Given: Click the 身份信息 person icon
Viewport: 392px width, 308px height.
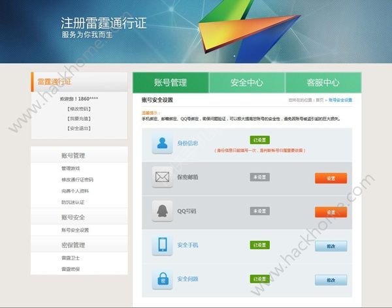Looking at the screenshot, I should click(x=162, y=143).
